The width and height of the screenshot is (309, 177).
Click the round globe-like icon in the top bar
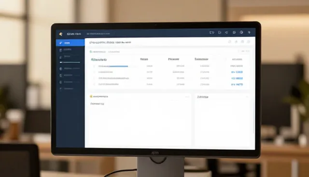click(241, 32)
